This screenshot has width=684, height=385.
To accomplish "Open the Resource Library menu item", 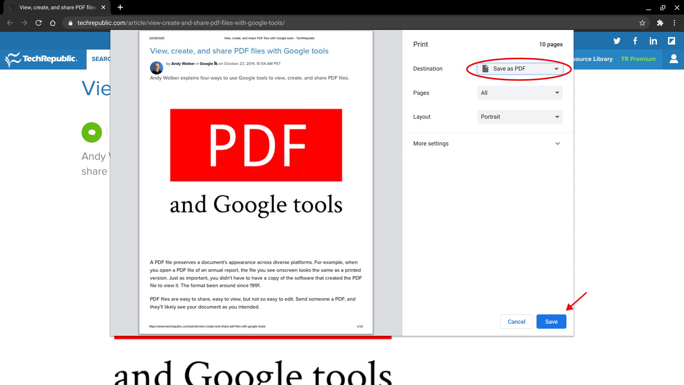I will [x=593, y=59].
